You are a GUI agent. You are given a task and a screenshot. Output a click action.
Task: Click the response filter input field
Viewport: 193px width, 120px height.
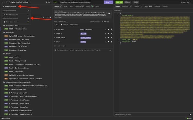pos(152,115)
